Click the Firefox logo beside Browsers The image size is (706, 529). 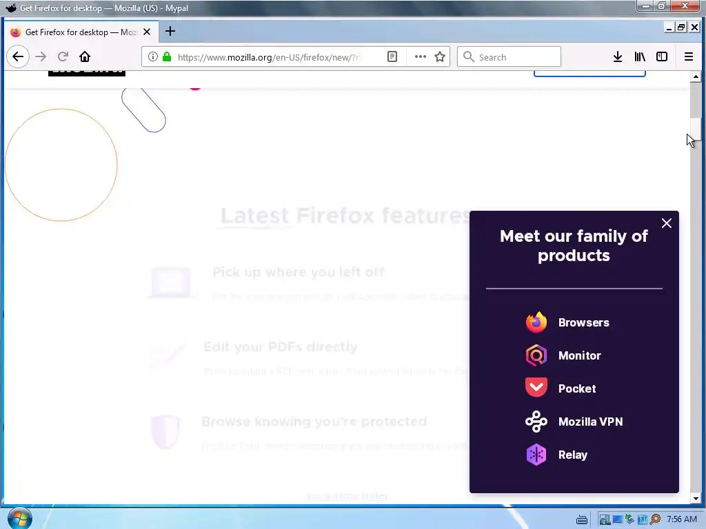(536, 322)
